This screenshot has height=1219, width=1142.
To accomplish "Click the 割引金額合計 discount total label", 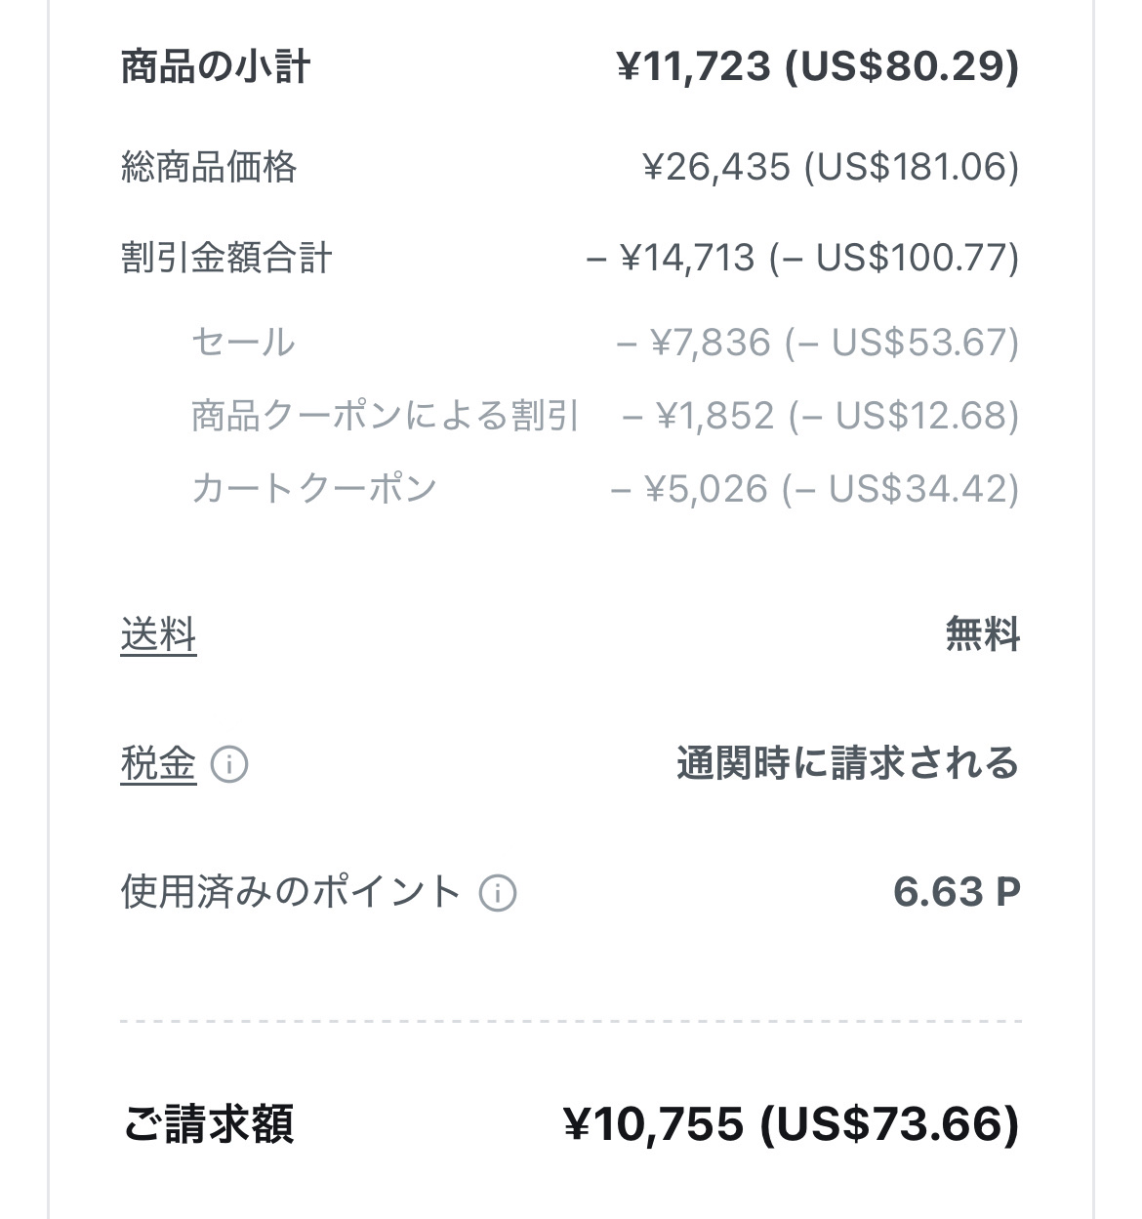I will pos(226,258).
